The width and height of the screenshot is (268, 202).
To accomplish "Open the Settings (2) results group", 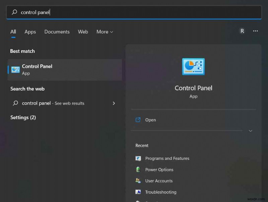I will [23, 117].
